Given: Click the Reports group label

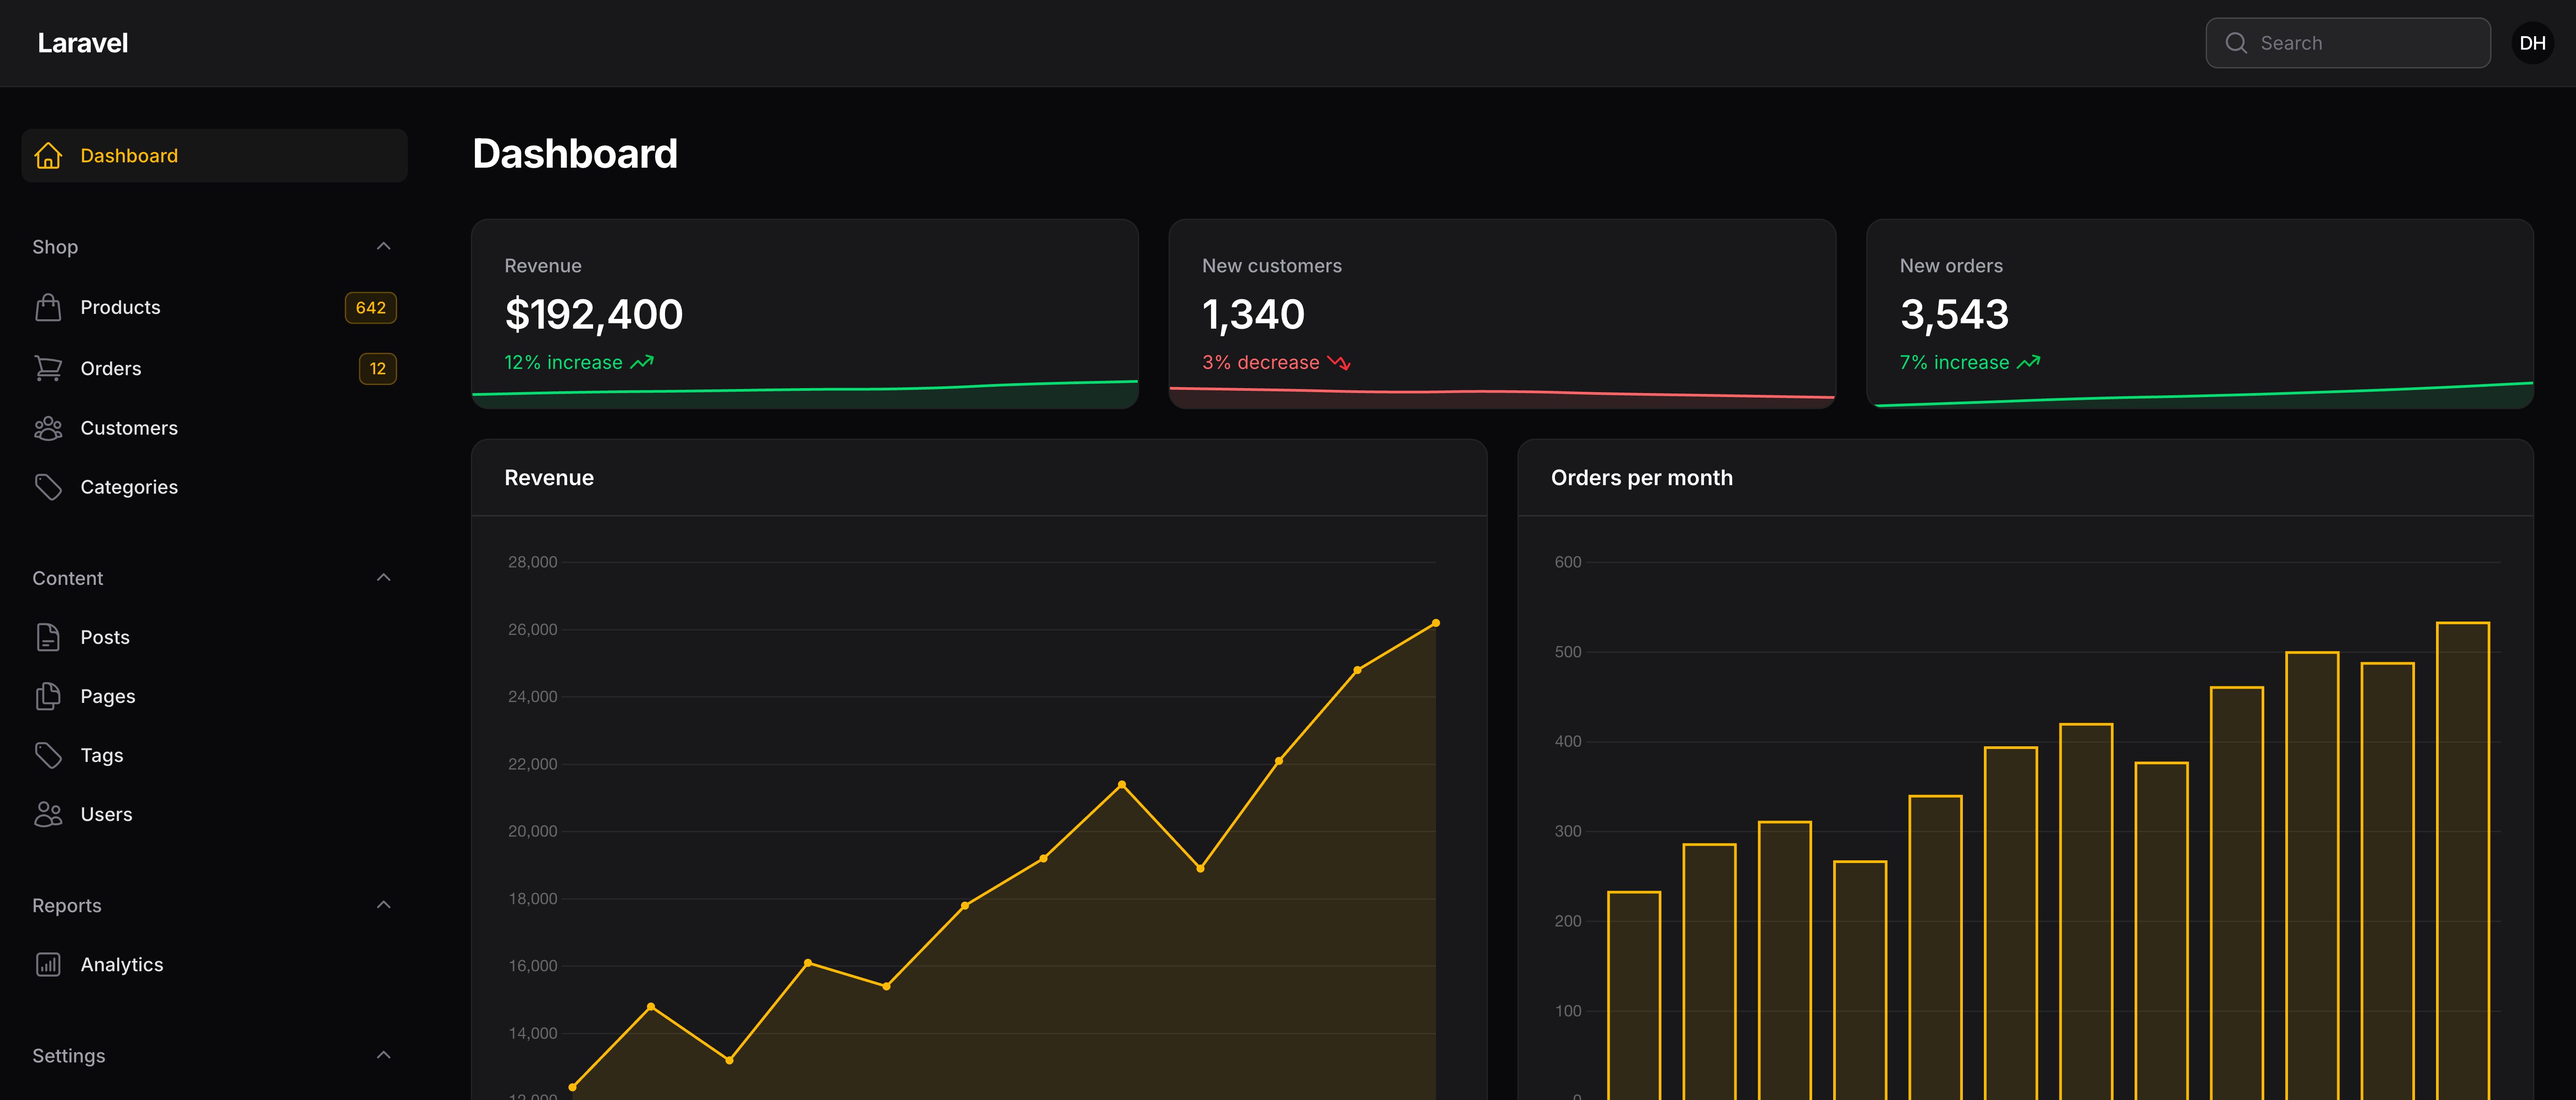Looking at the screenshot, I should [67, 906].
